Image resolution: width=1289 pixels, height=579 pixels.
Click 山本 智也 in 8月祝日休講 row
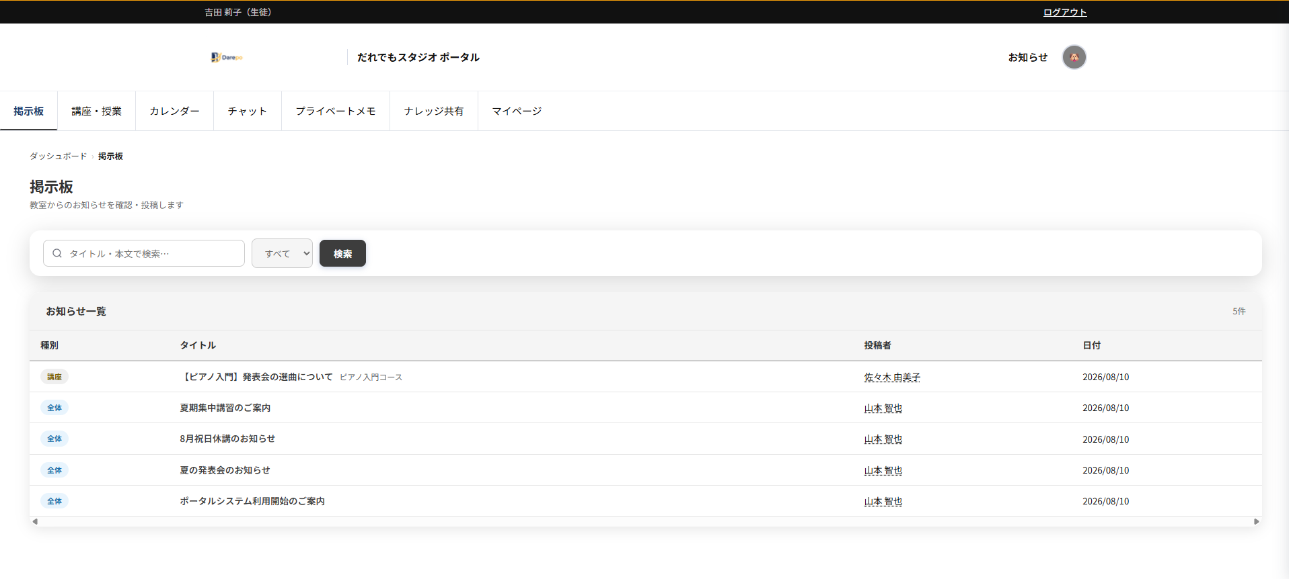(883, 439)
